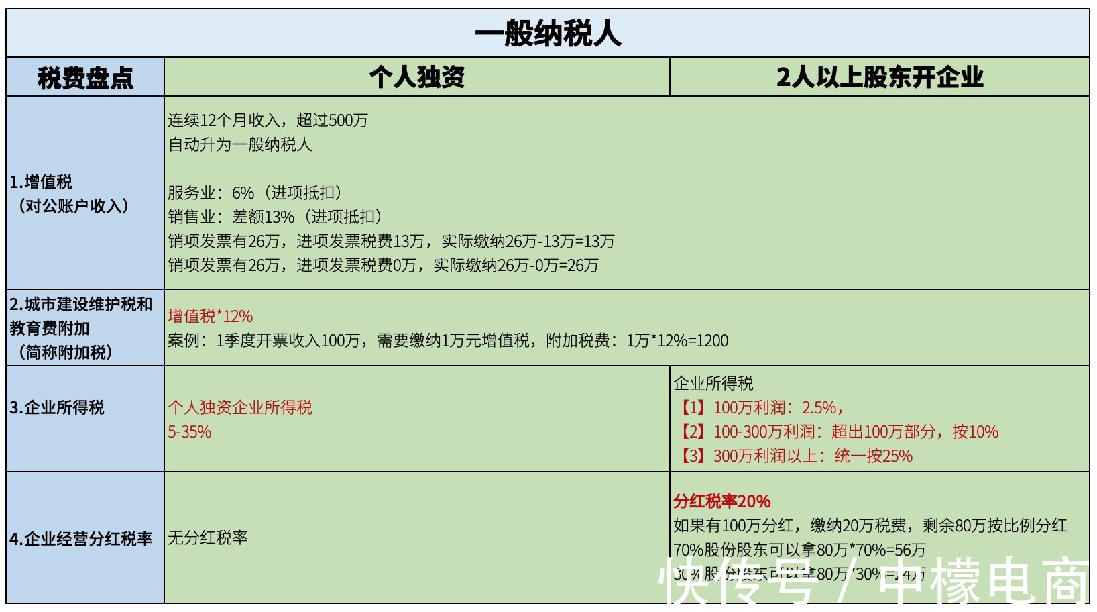Click line 70%股份股东可以拿80万*70%=56万
Viewport: 1097px width, 612px height.
[x=799, y=550]
